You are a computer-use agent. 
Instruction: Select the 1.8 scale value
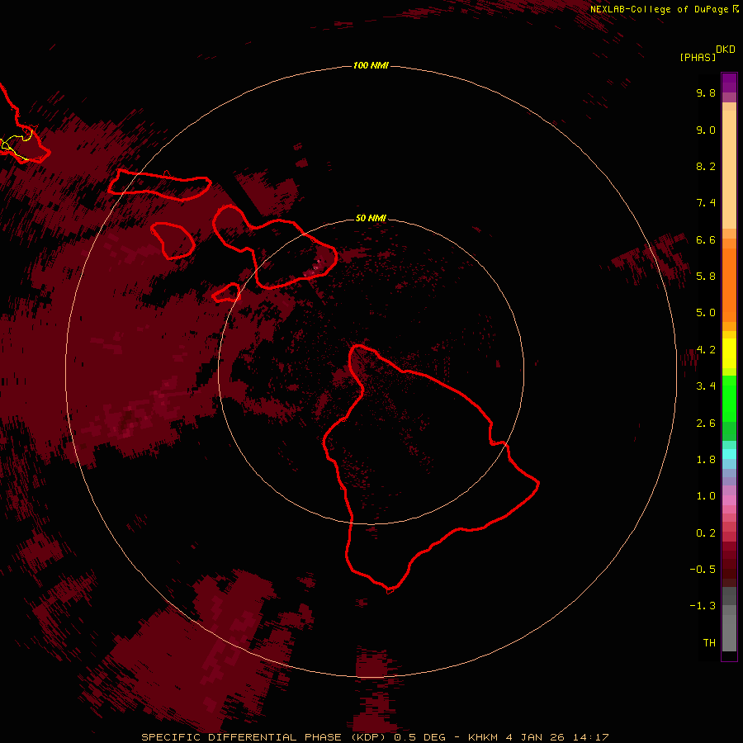tap(706, 460)
